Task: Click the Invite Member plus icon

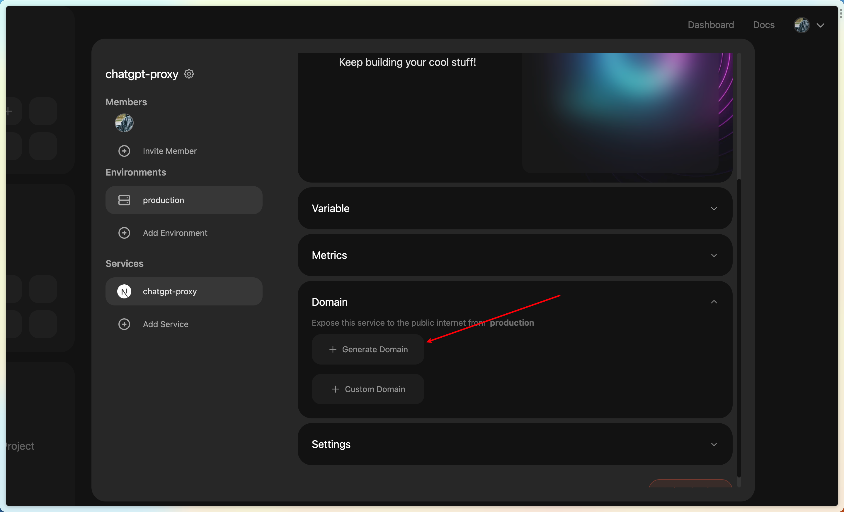Action: pyautogui.click(x=124, y=151)
